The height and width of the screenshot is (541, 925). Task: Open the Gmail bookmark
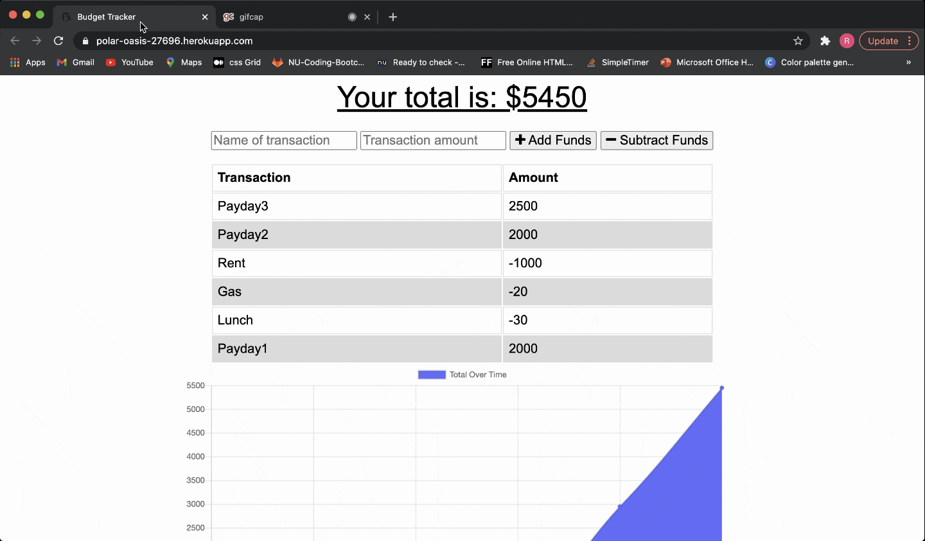click(75, 62)
